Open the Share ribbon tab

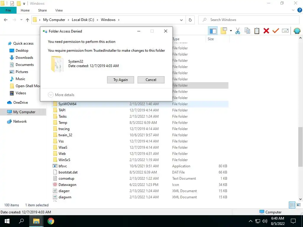[x=42, y=10]
